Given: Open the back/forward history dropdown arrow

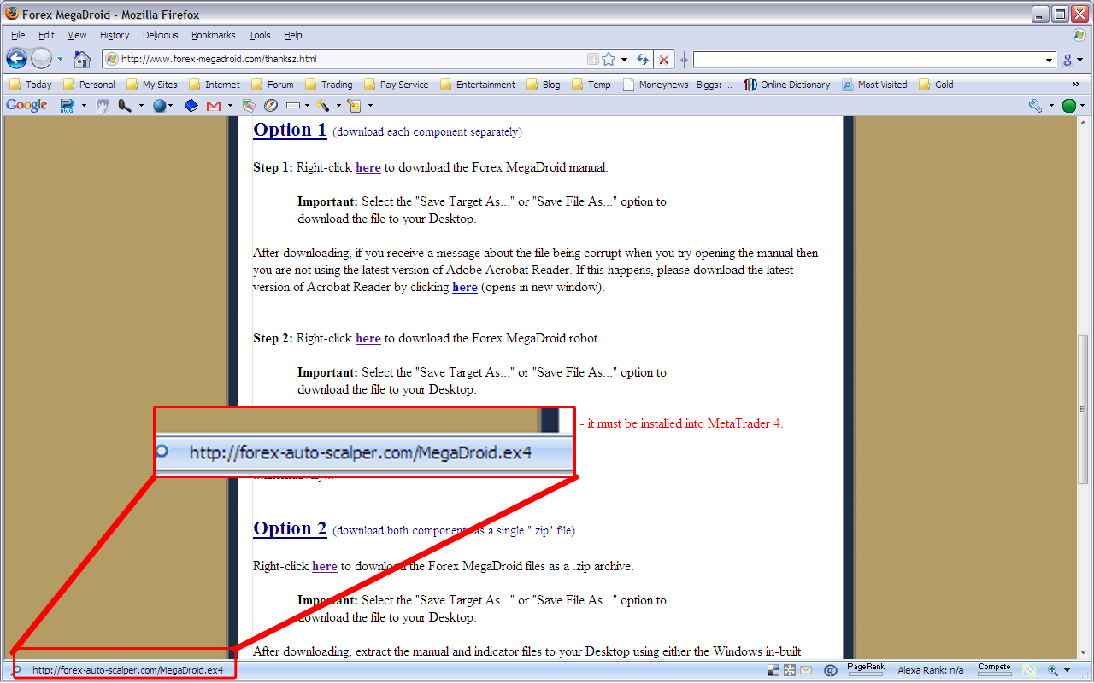Looking at the screenshot, I should pyautogui.click(x=60, y=60).
